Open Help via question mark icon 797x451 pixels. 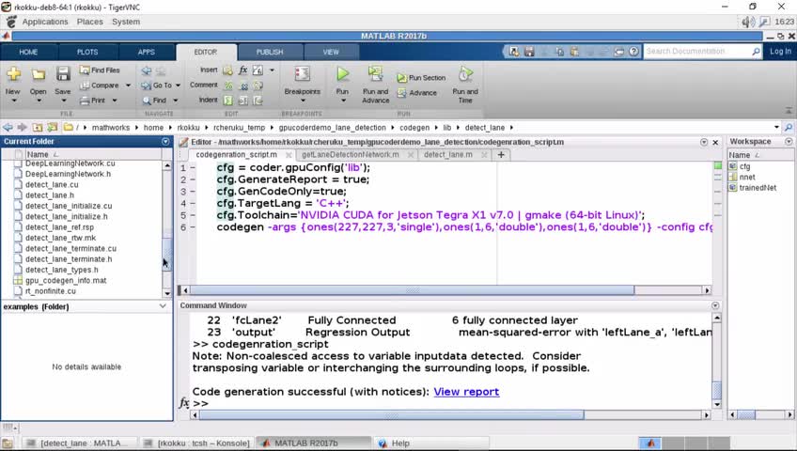(x=633, y=52)
